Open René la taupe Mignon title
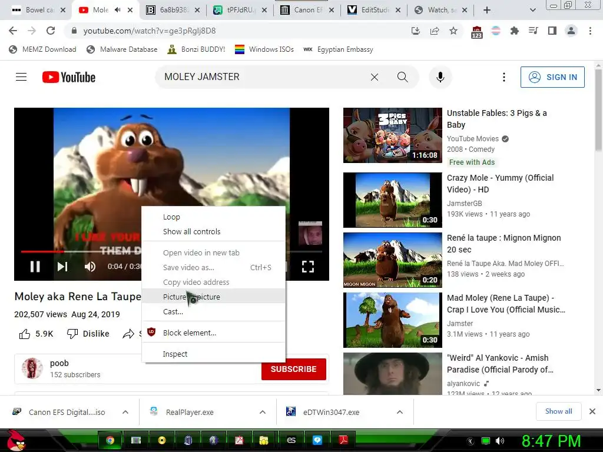Viewport: 603px width, 452px height. pos(504,244)
